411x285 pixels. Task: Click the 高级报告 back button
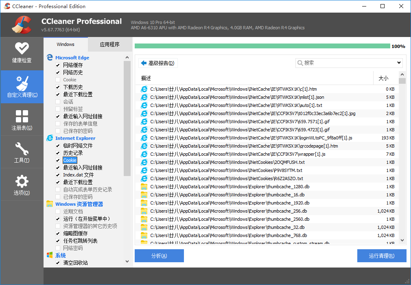[x=158, y=63]
